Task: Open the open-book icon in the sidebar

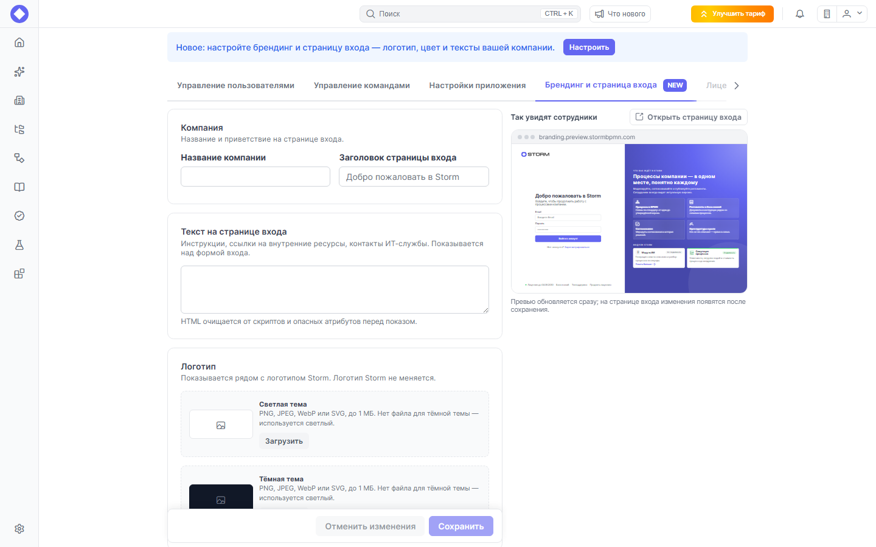Action: click(19, 187)
